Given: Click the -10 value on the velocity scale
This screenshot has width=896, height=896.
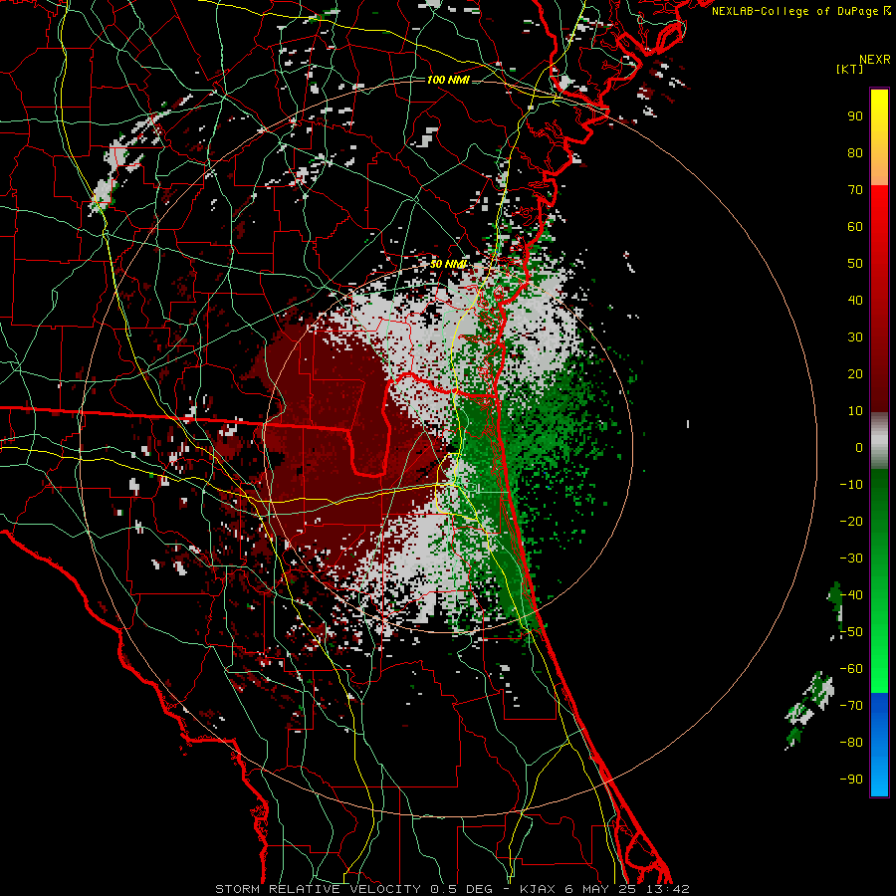Looking at the screenshot, I should pos(851,485).
